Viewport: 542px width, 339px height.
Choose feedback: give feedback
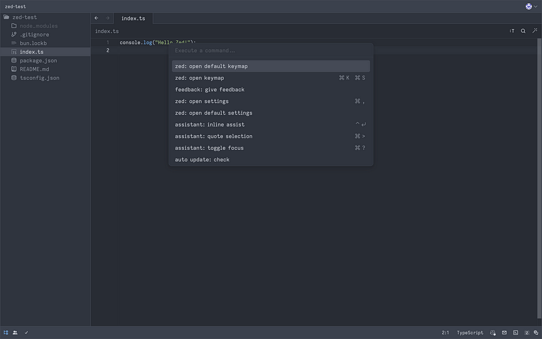[271, 90]
